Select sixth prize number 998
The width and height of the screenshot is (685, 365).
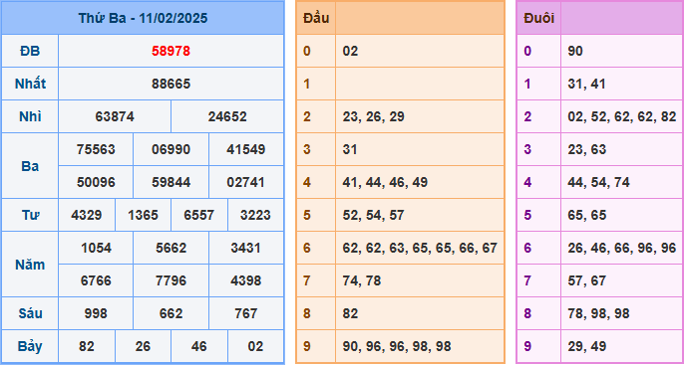point(96,313)
